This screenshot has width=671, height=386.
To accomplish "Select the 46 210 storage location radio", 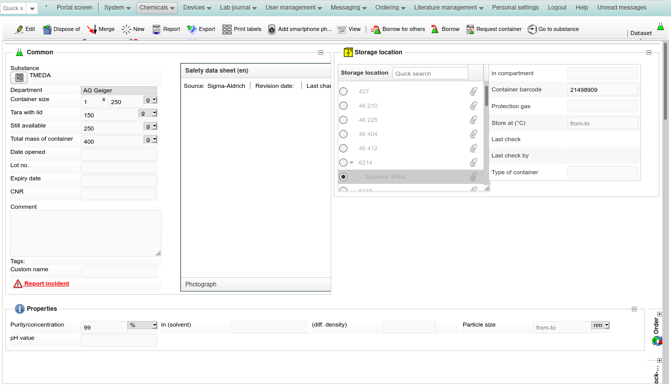I will (343, 106).
